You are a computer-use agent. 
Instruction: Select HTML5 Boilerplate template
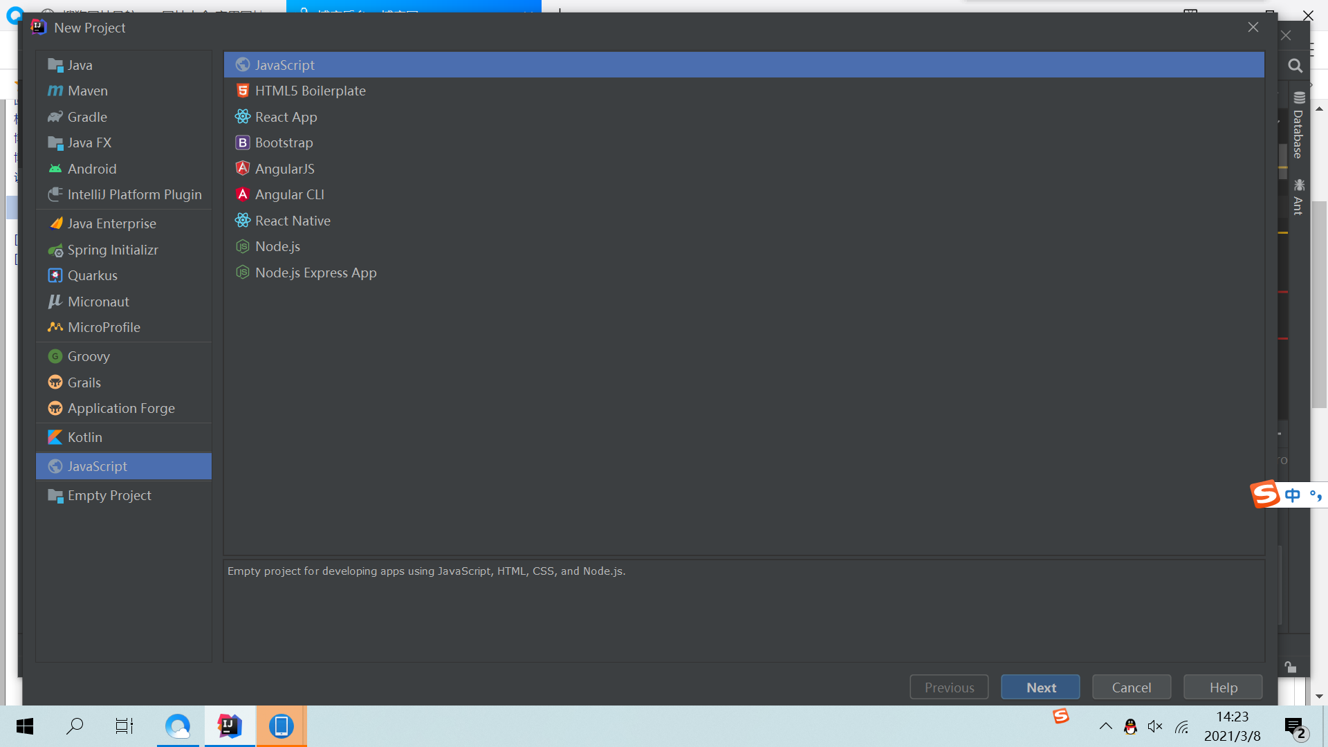pos(310,91)
